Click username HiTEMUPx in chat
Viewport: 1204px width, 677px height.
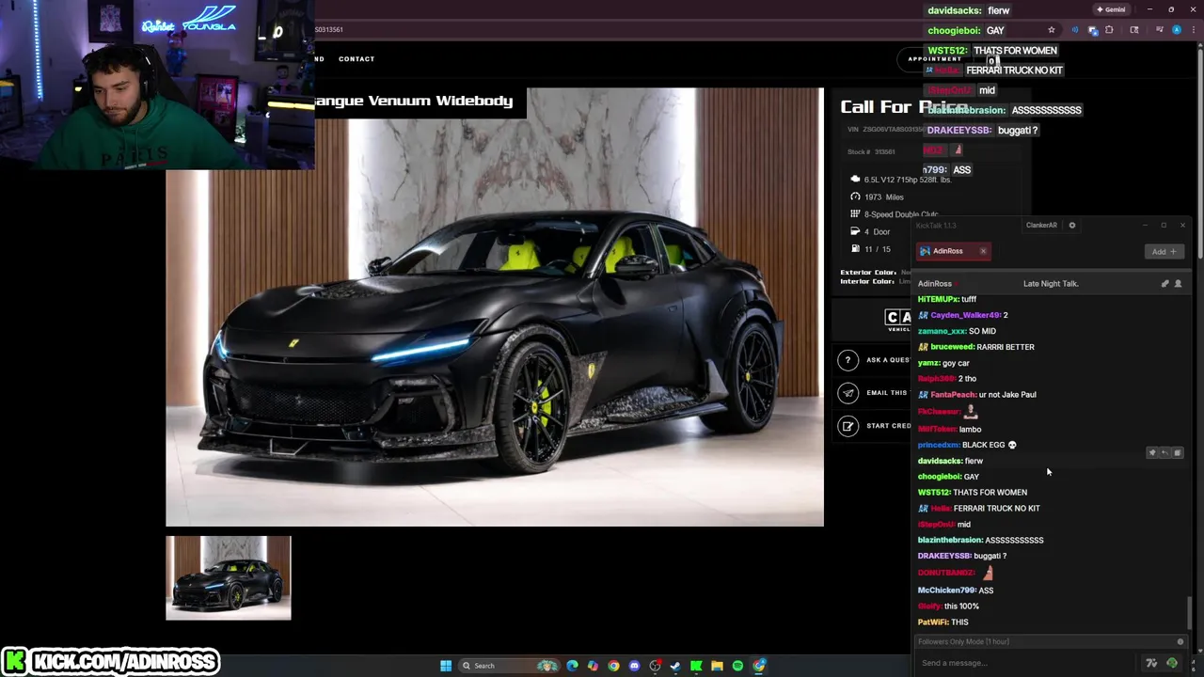click(938, 299)
